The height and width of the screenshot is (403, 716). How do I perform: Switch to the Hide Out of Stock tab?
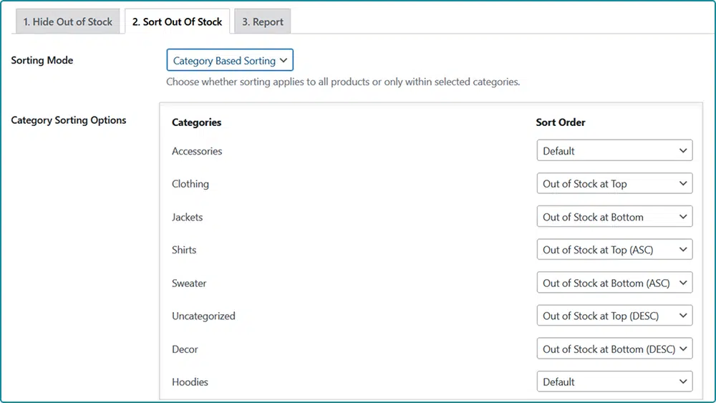[68, 21]
